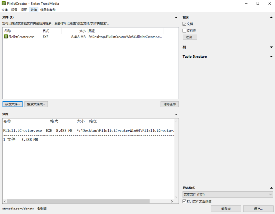275x214 pixels.
Task: Sort by the 格式 column header
Action: [51, 31]
